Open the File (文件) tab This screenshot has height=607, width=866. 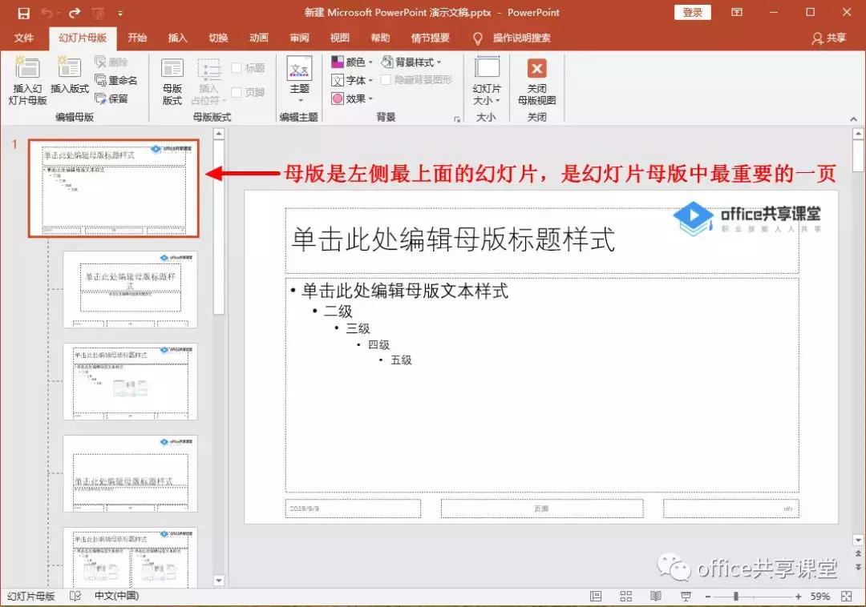pos(24,38)
